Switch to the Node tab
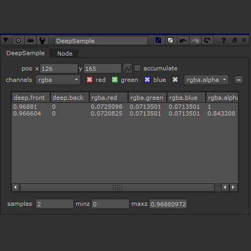The height and width of the screenshot is (251, 251). (x=65, y=54)
